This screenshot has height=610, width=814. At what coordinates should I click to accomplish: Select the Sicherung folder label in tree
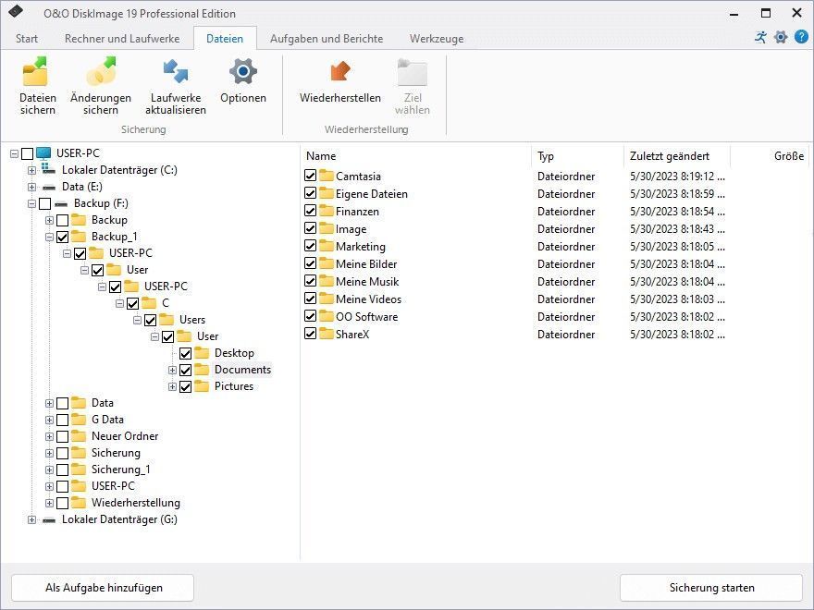(x=116, y=452)
